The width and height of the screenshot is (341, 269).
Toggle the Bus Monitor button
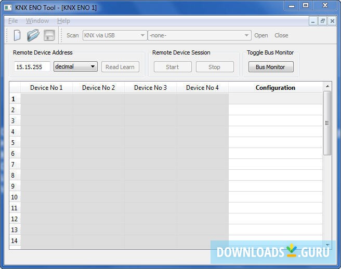click(x=271, y=67)
